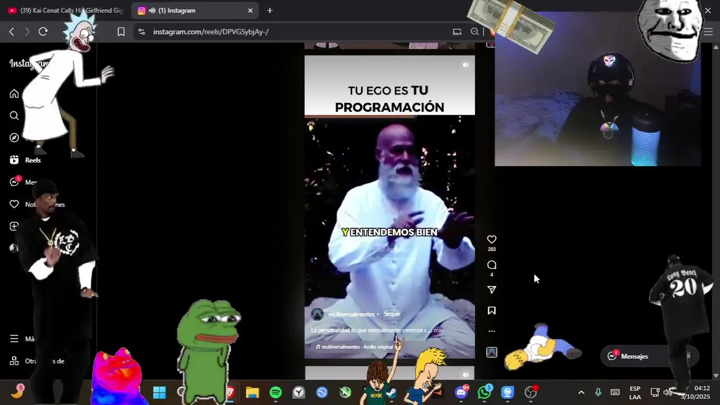Open the browser main menu hamburger

(708, 31)
